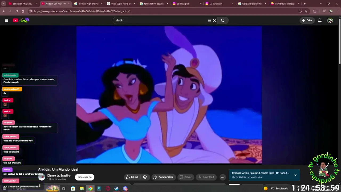This screenshot has height=192, width=341.
Task: Mute the Aladdin tab audio icon
Action: click(64, 4)
